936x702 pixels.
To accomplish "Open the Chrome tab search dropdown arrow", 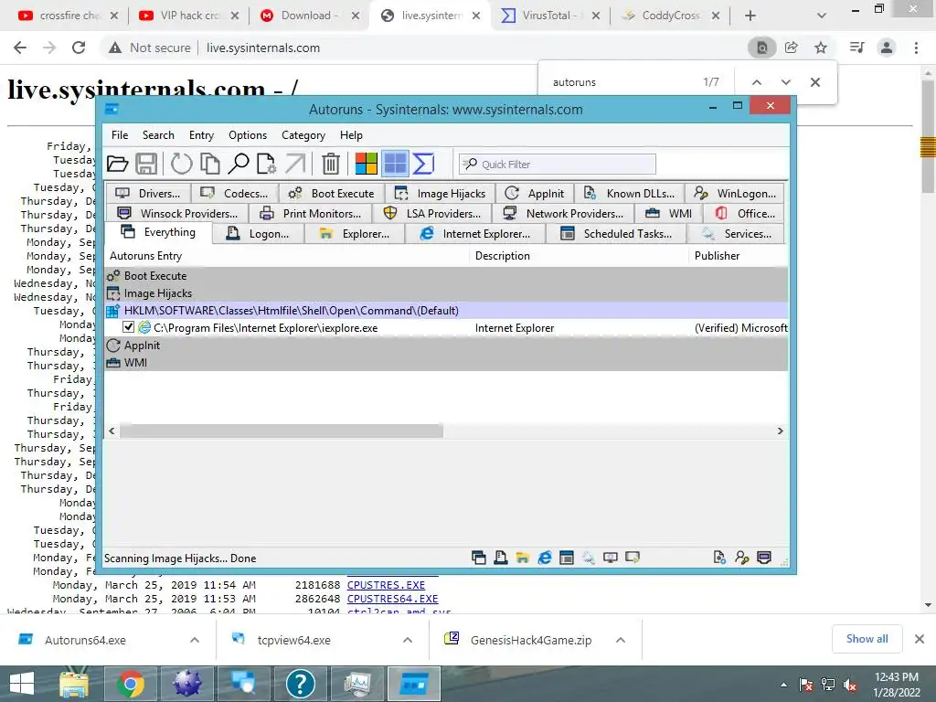I will click(x=822, y=16).
